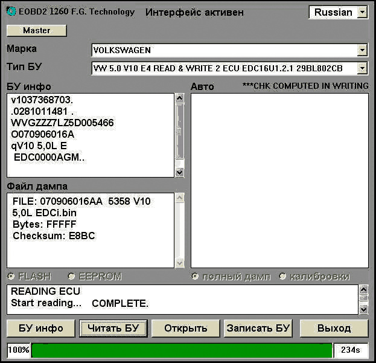Click the Выход button
This screenshot has width=376, height=363.
[334, 328]
